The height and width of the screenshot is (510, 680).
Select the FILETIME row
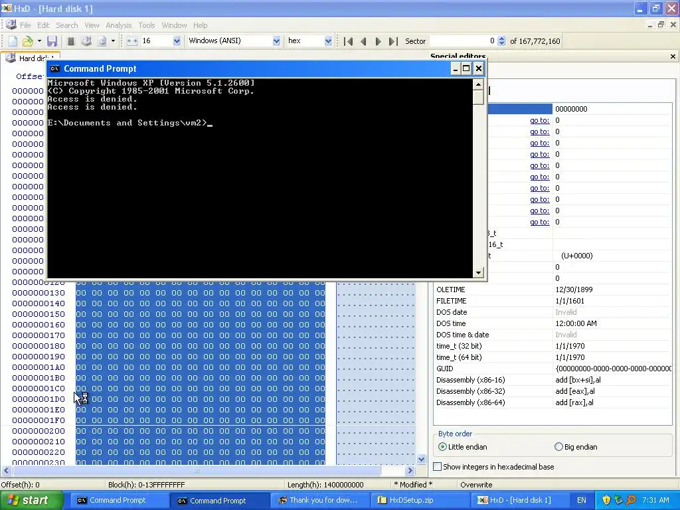pos(553,301)
